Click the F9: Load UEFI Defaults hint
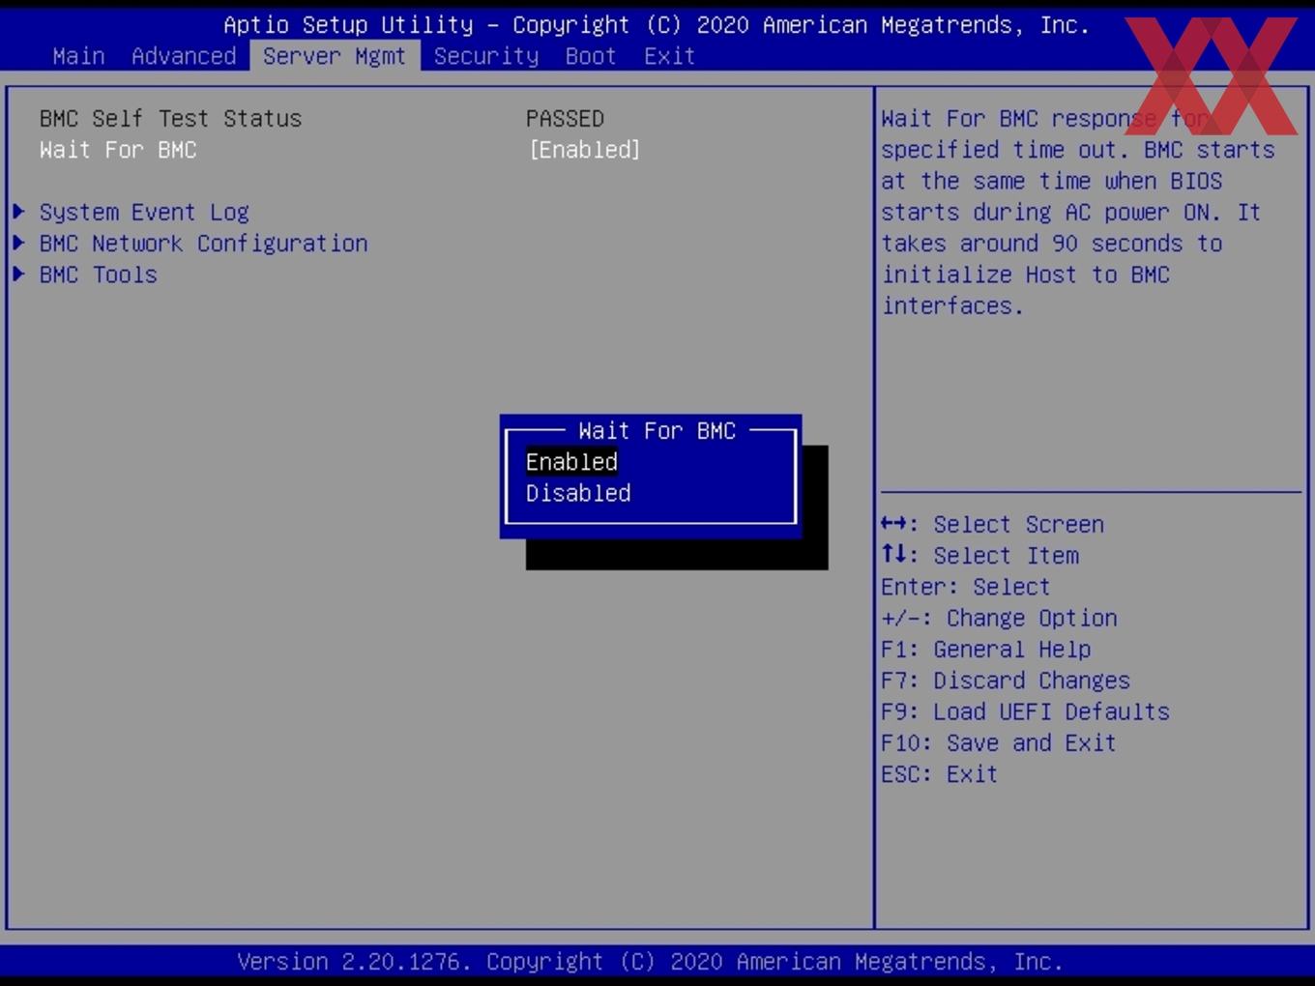Viewport: 1315px width, 986px height. (1025, 711)
